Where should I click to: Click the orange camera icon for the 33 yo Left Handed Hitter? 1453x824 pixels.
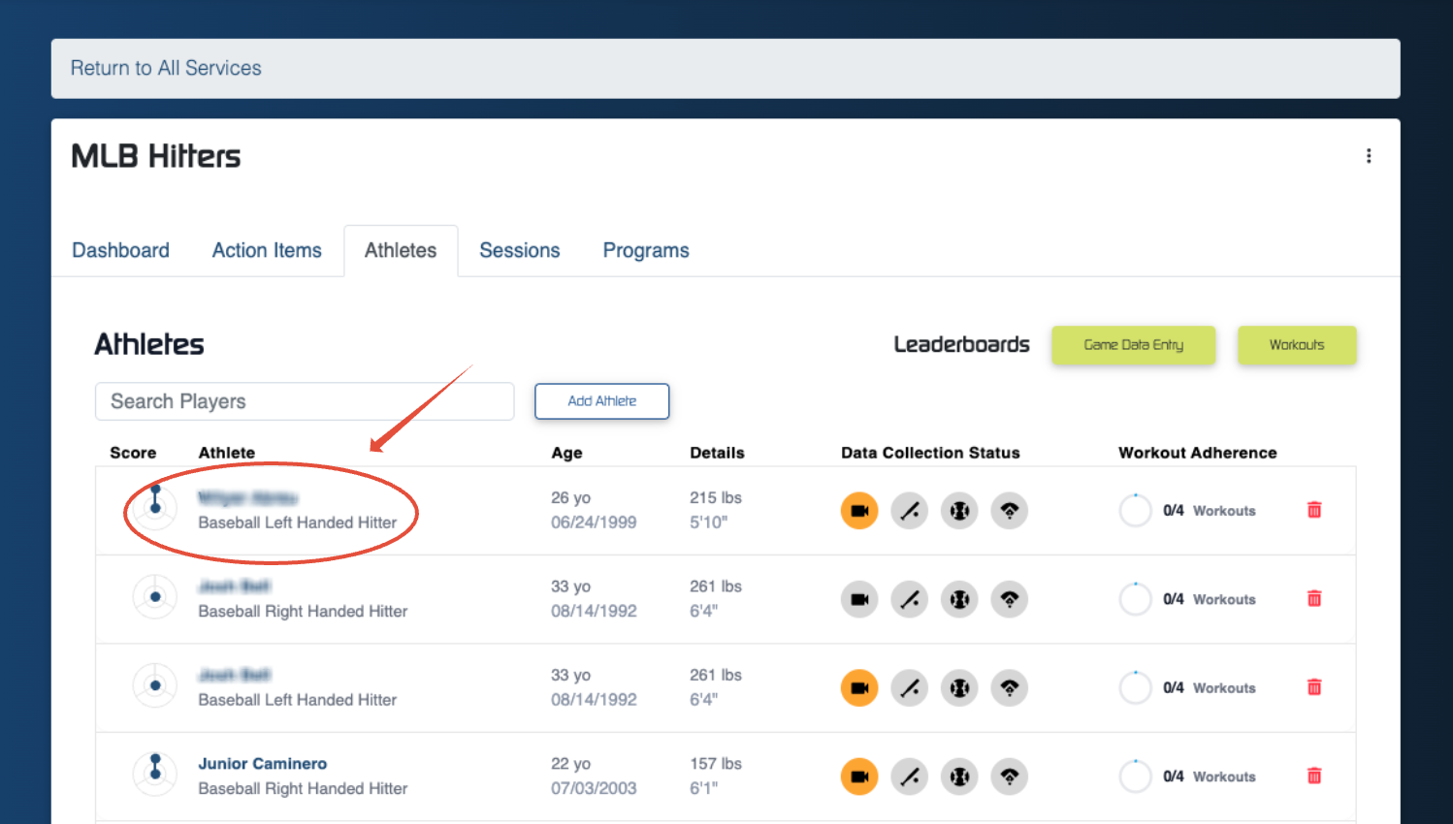(859, 688)
